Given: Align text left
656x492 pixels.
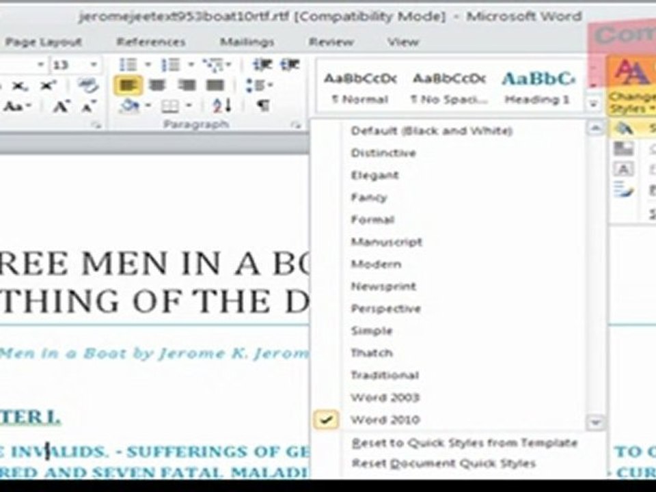Looking at the screenshot, I should click(x=128, y=86).
